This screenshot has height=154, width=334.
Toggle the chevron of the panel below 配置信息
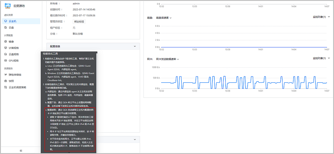(135, 139)
